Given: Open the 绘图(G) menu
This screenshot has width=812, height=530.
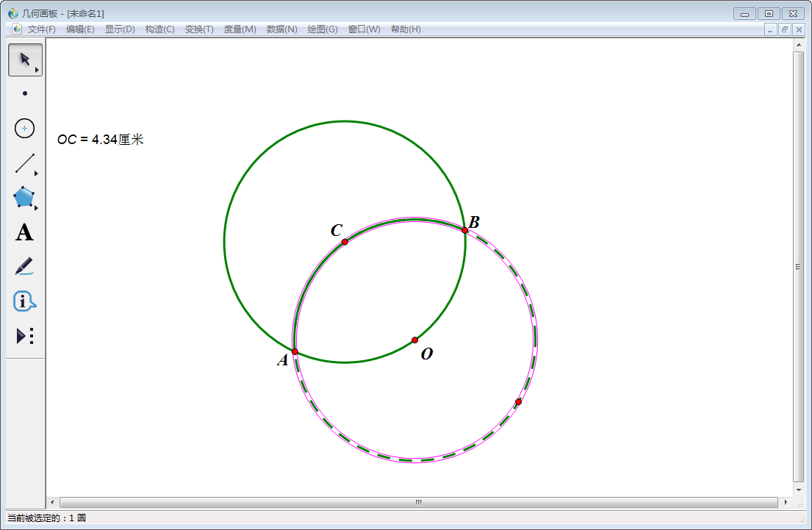Looking at the screenshot, I should [x=322, y=29].
